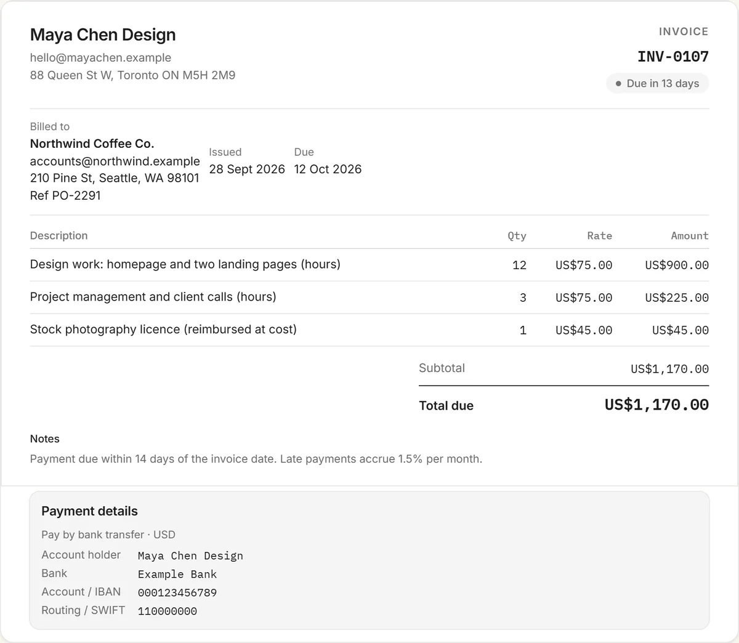Click the INVOICE label at top right
Viewport: 739px width, 643px height.
coord(684,31)
